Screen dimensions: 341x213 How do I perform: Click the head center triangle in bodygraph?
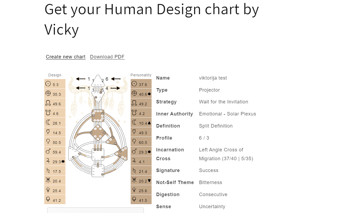[98, 81]
